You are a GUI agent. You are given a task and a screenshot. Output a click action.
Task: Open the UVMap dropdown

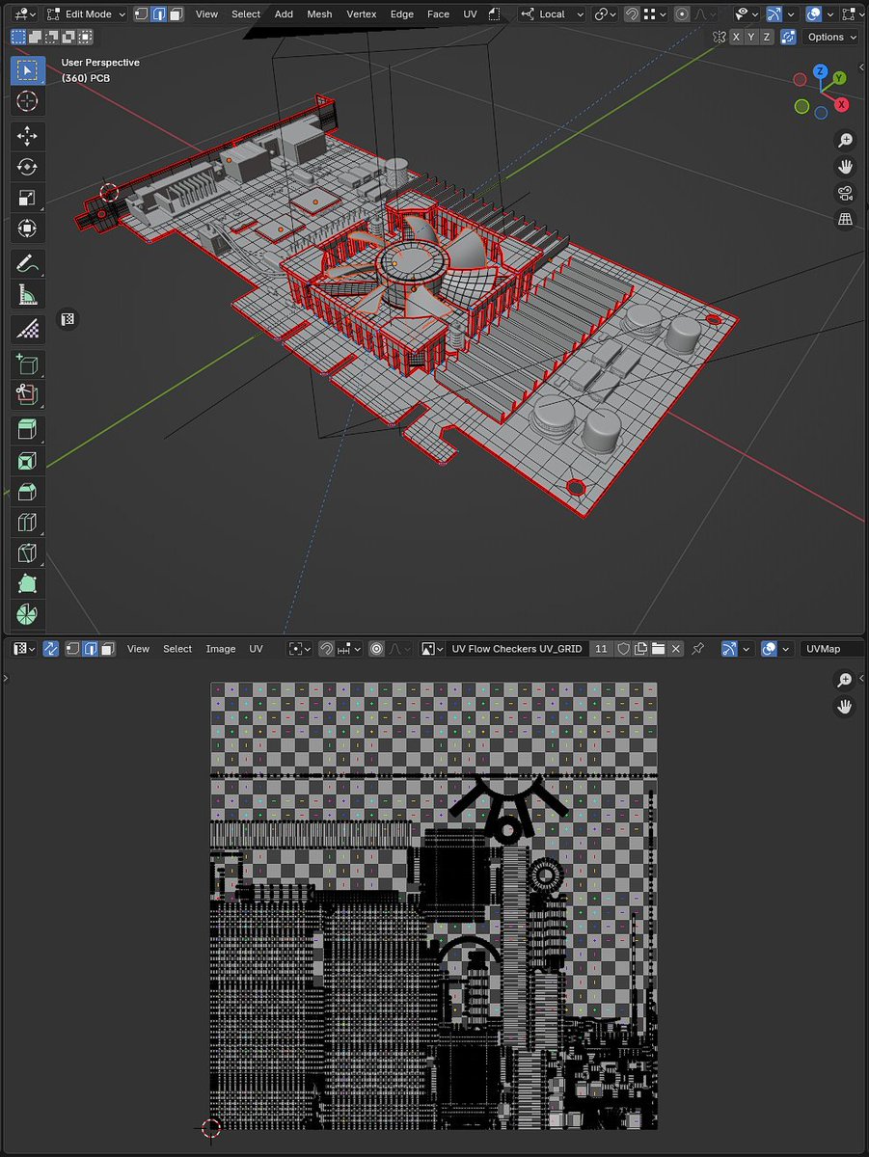pos(831,649)
